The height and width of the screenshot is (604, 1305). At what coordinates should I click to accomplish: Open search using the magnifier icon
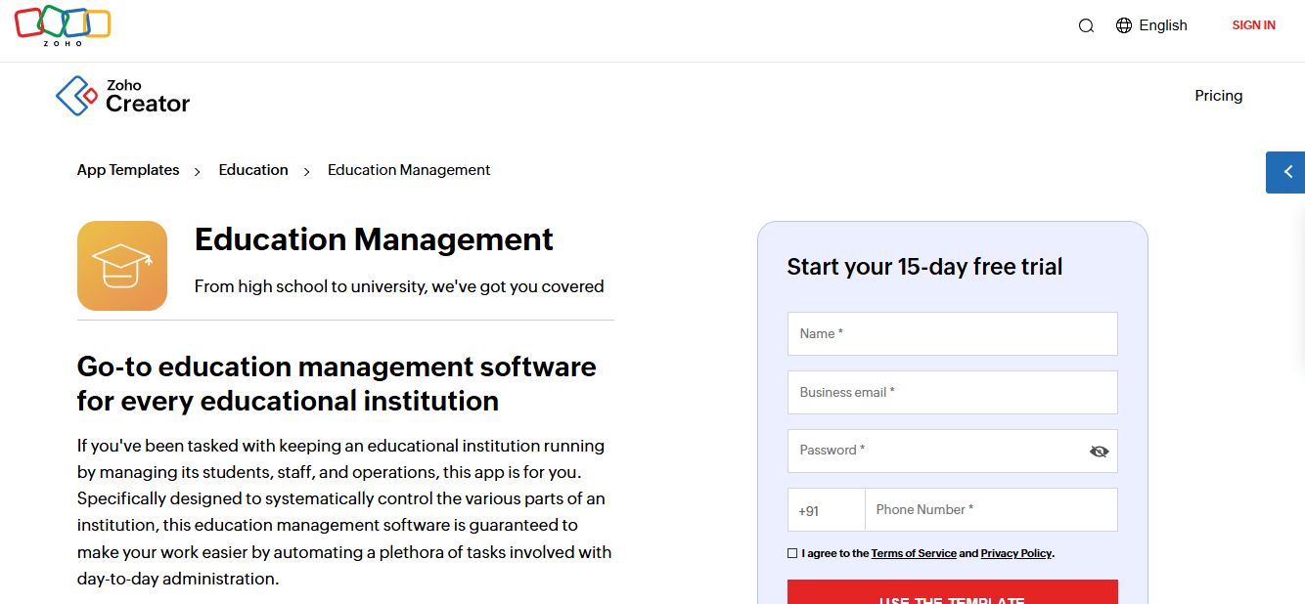point(1086,25)
